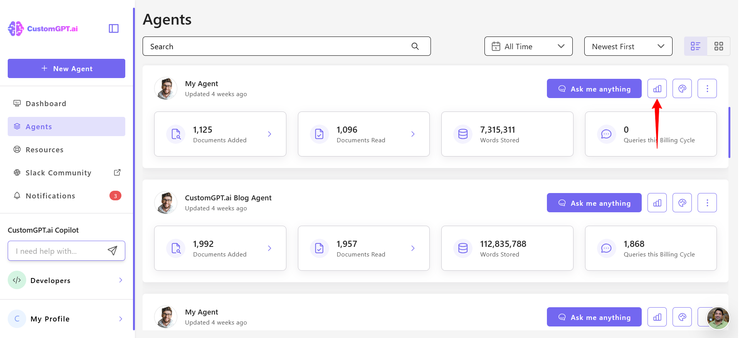Click the search magnifier icon
This screenshot has width=740, height=338.
tap(415, 46)
